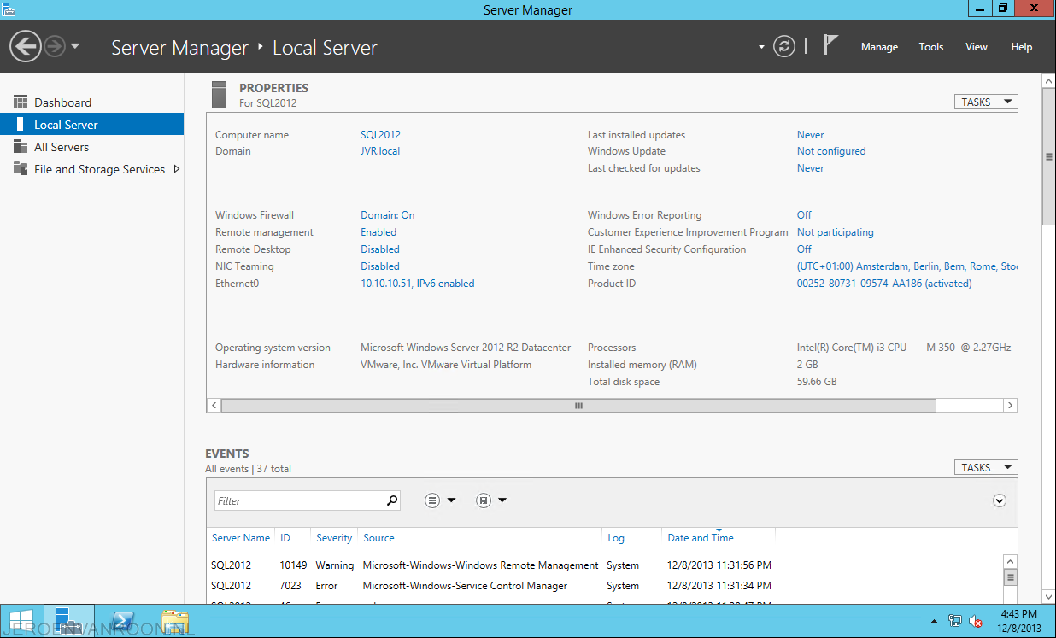
Task: Click the main pane vertical scrollbar thumb
Action: pos(1048,156)
